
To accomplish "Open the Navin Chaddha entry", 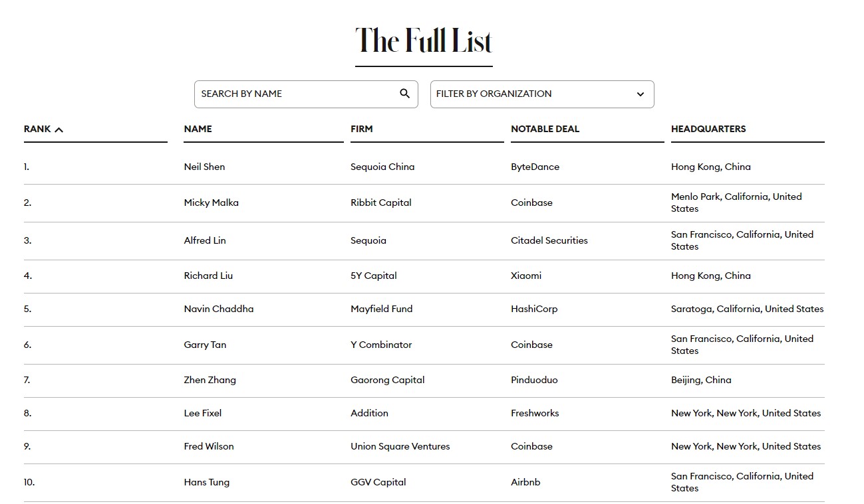I will (x=218, y=309).
